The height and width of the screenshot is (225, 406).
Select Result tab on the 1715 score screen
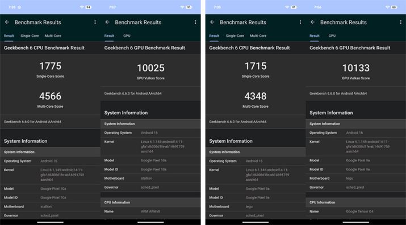tap(214, 36)
